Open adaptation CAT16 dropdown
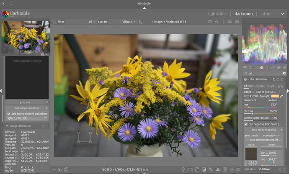 pyautogui.click(x=262, y=92)
